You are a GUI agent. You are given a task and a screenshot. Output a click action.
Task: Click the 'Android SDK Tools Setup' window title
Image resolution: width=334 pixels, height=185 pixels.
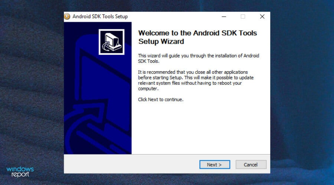point(100,16)
